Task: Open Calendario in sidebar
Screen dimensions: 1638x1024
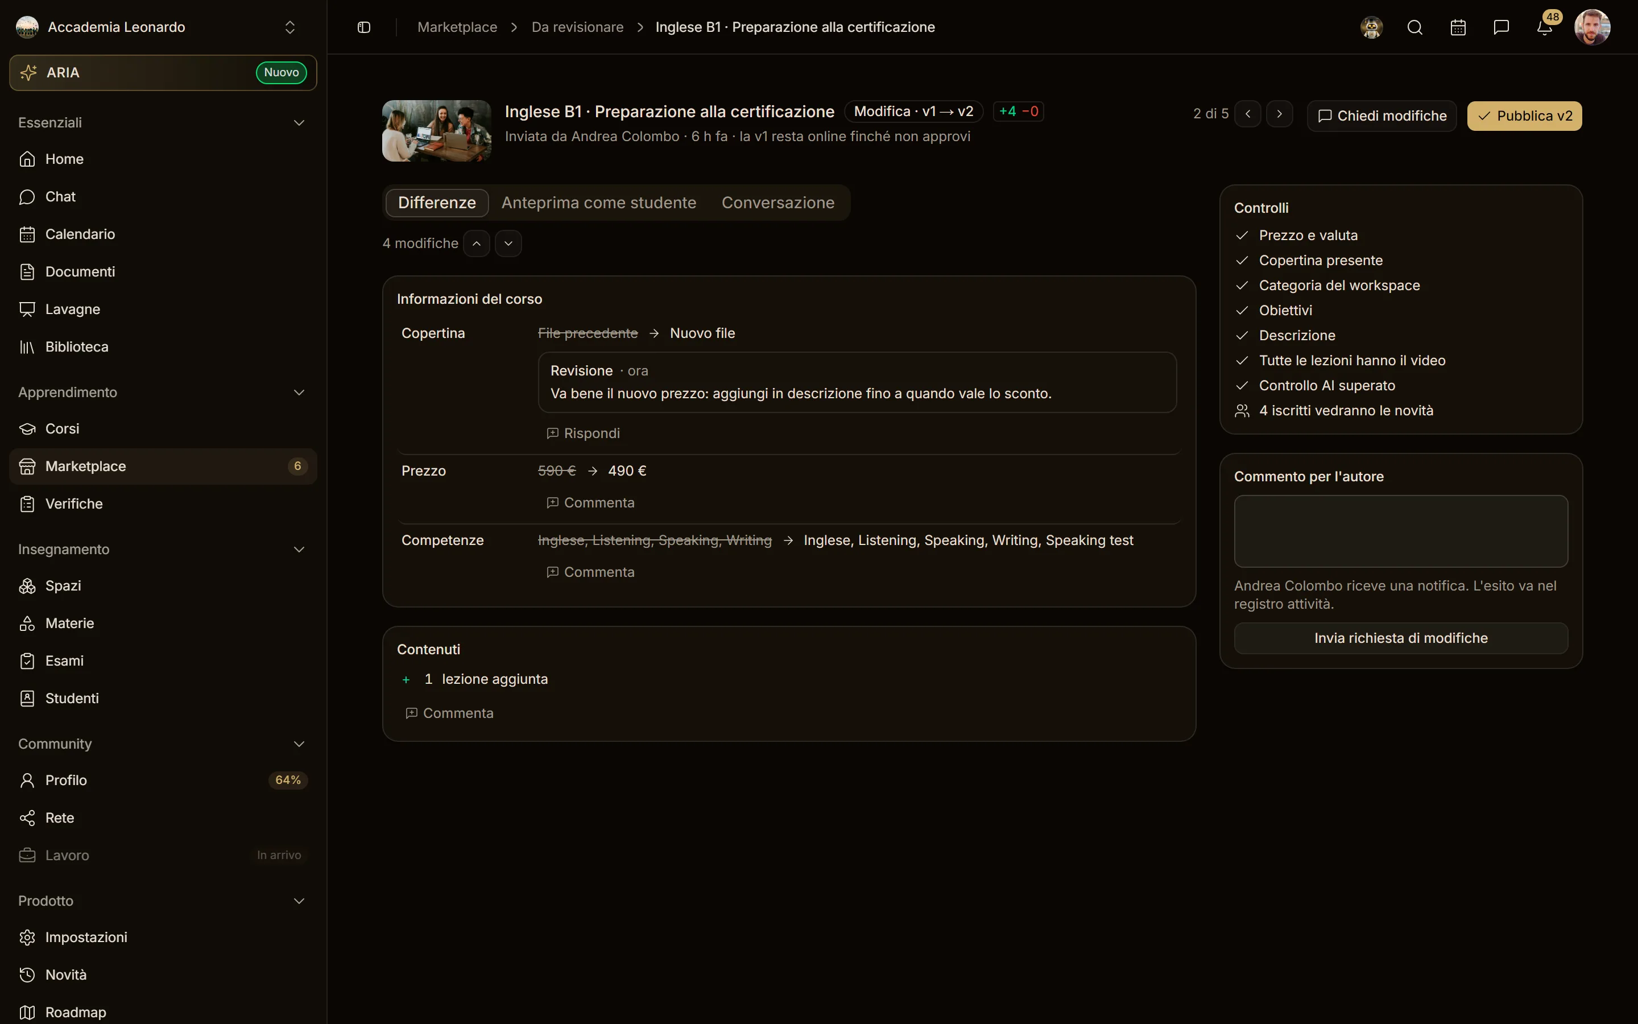Action: 163,234
